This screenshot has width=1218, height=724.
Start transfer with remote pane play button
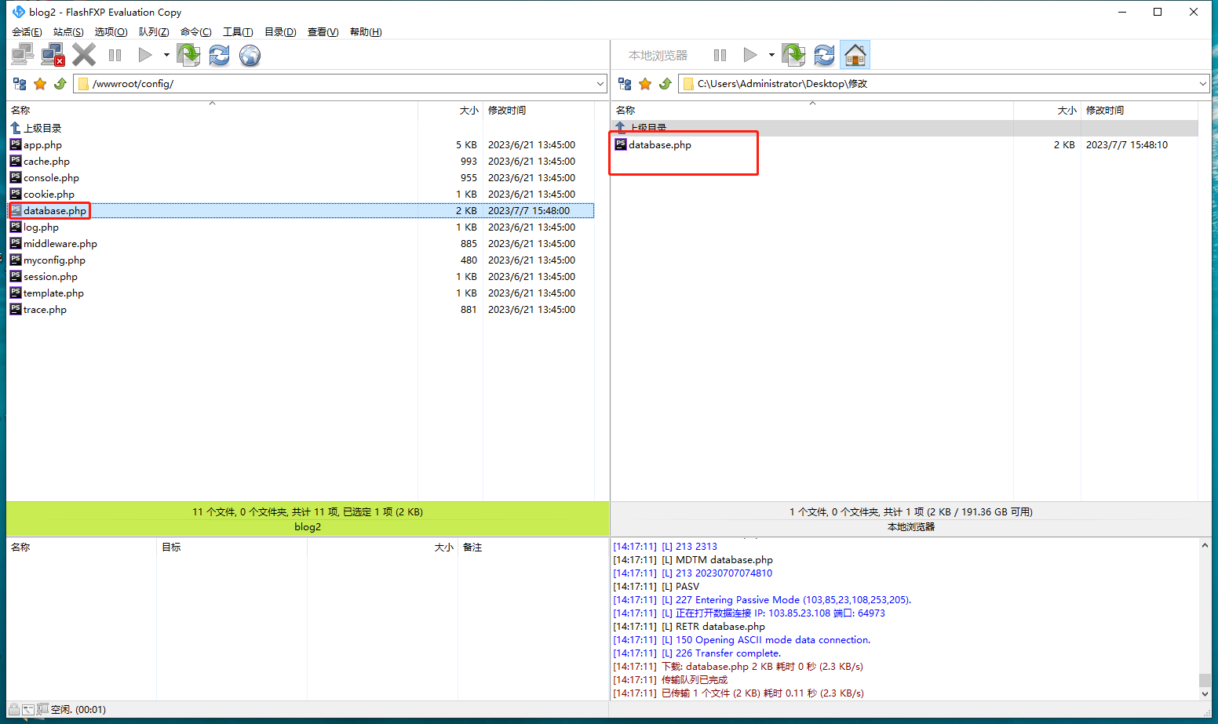tap(145, 55)
